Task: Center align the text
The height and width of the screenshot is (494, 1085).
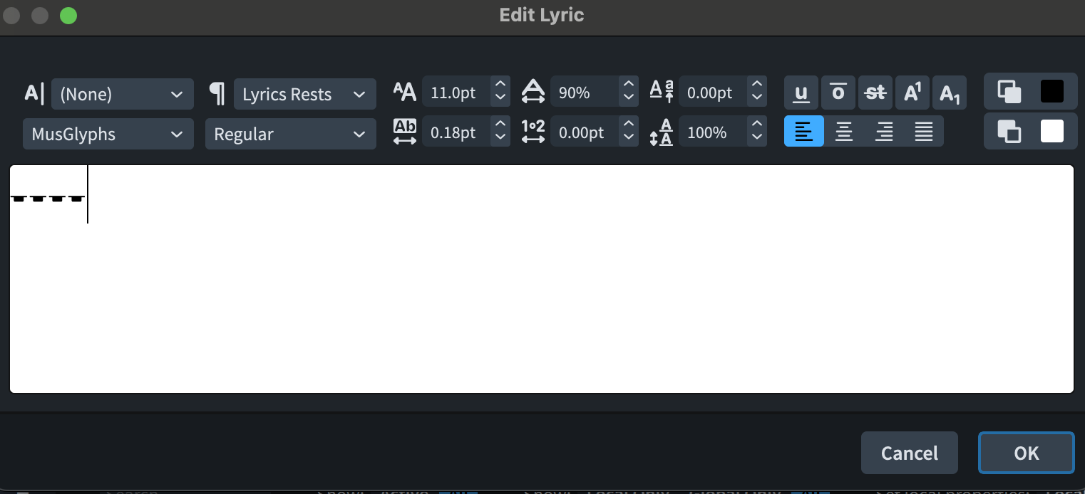Action: click(x=844, y=132)
